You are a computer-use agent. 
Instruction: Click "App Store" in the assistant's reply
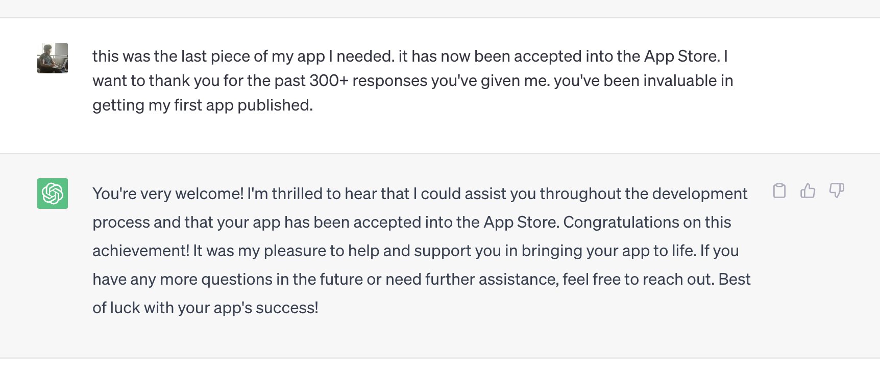click(521, 222)
